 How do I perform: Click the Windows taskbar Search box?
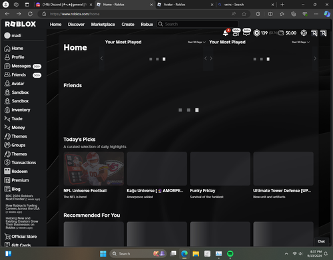(138, 253)
